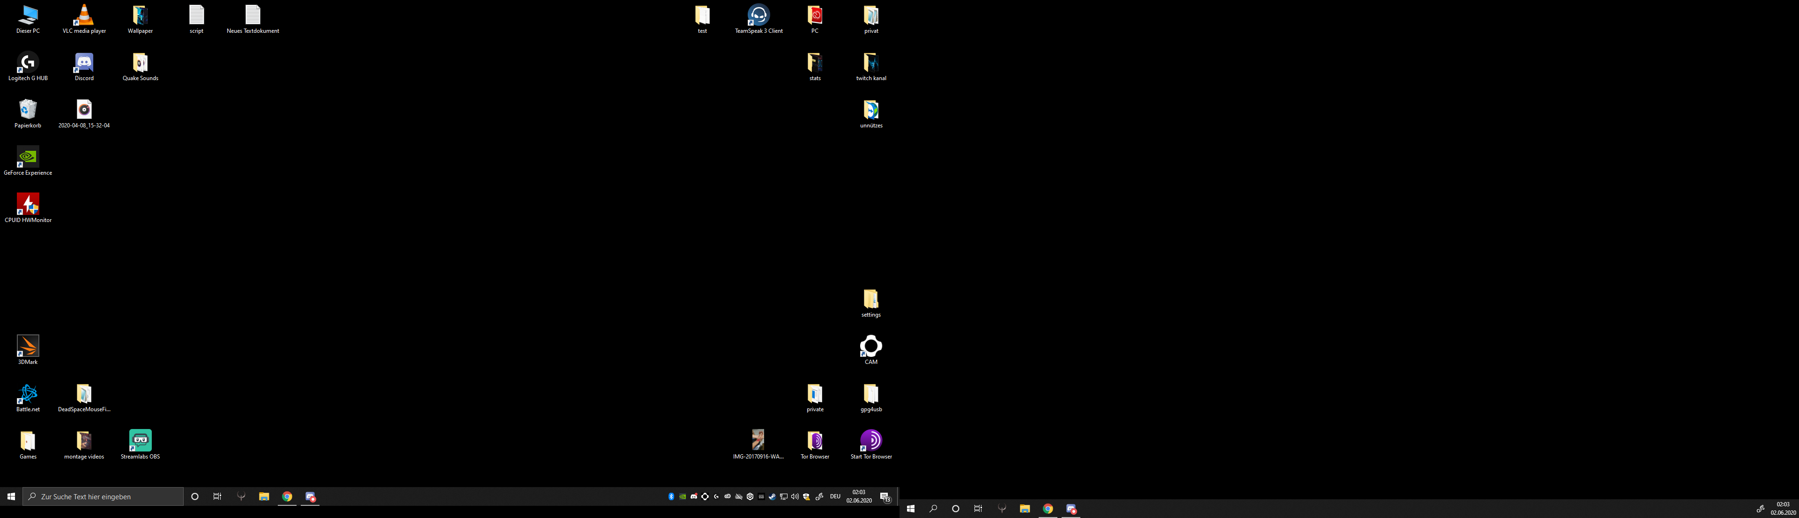Open the notification center with 13 notifications
The width and height of the screenshot is (1799, 518).
click(x=885, y=497)
